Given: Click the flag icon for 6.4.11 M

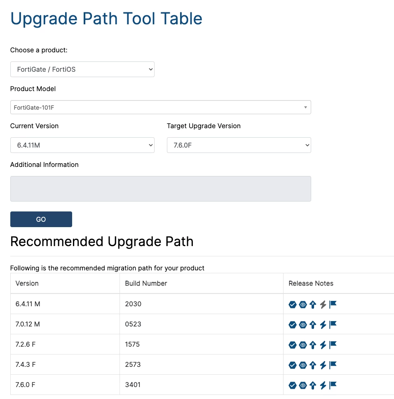Looking at the screenshot, I should point(333,304).
